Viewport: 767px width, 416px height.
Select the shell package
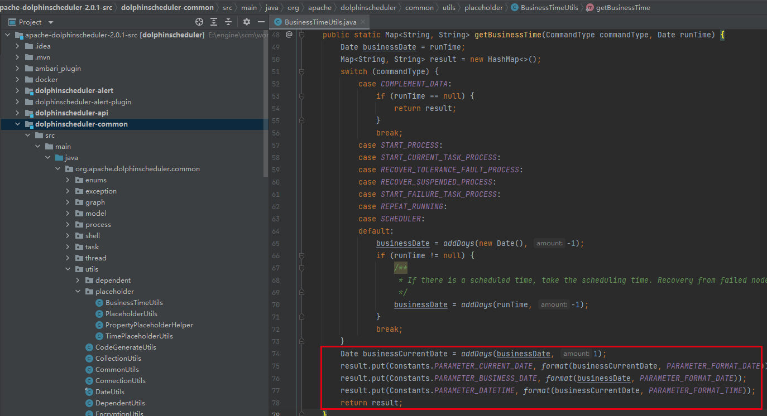(x=93, y=235)
